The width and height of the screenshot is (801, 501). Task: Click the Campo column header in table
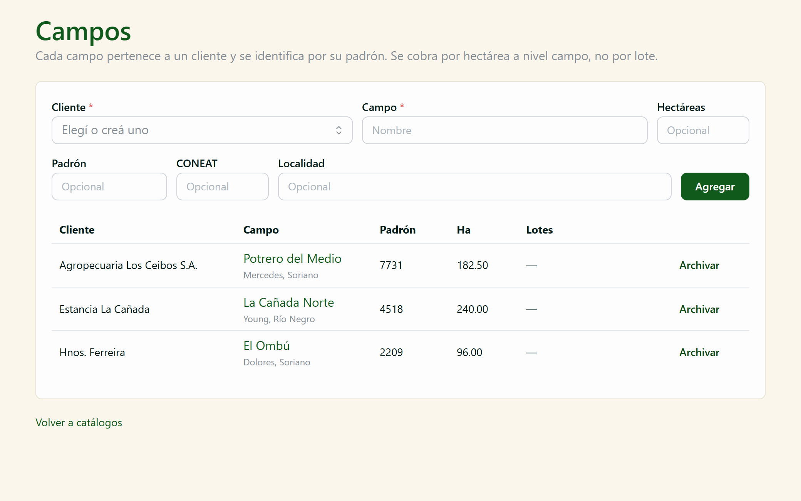pos(261,230)
